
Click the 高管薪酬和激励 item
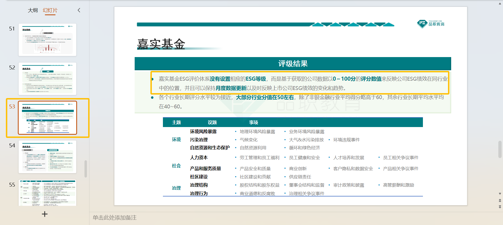(x=399, y=185)
